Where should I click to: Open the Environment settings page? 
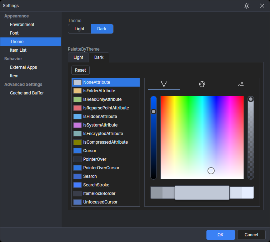[22, 25]
